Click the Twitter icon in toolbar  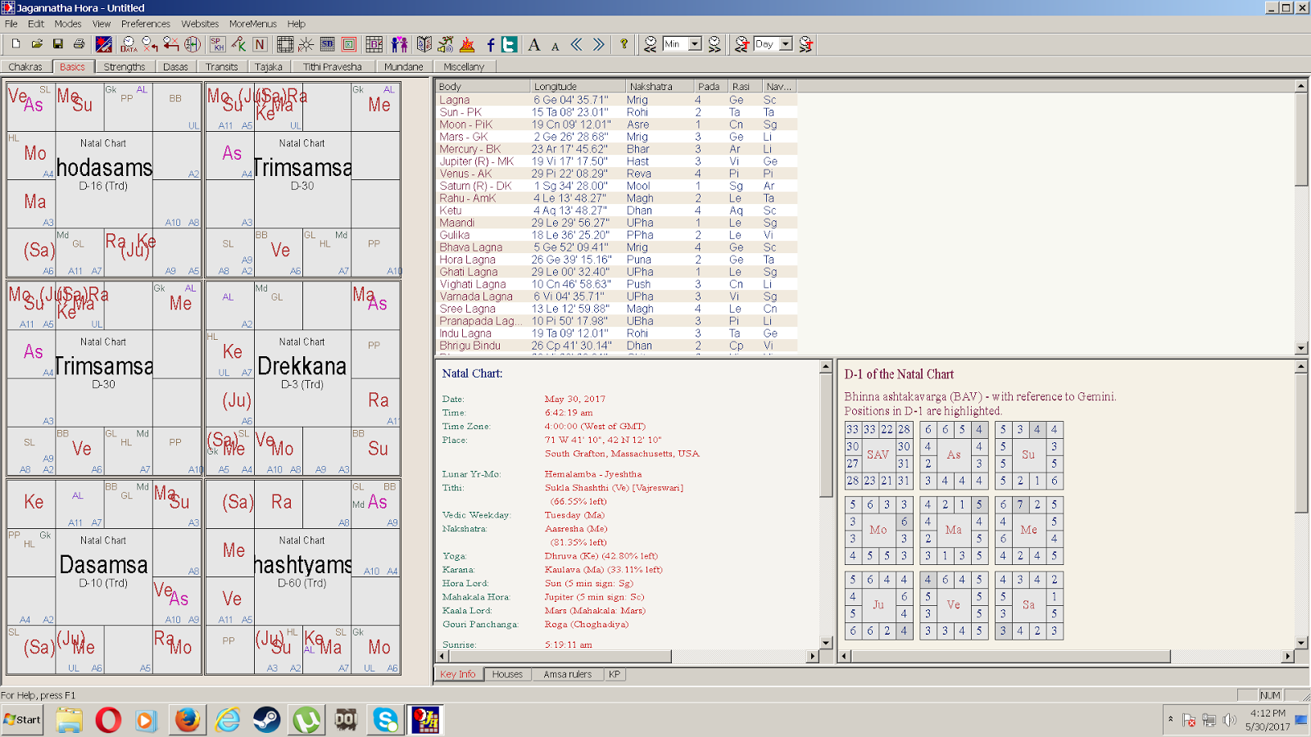[510, 44]
